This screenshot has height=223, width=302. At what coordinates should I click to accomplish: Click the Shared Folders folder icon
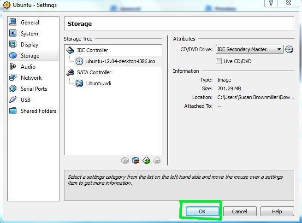[13, 111]
